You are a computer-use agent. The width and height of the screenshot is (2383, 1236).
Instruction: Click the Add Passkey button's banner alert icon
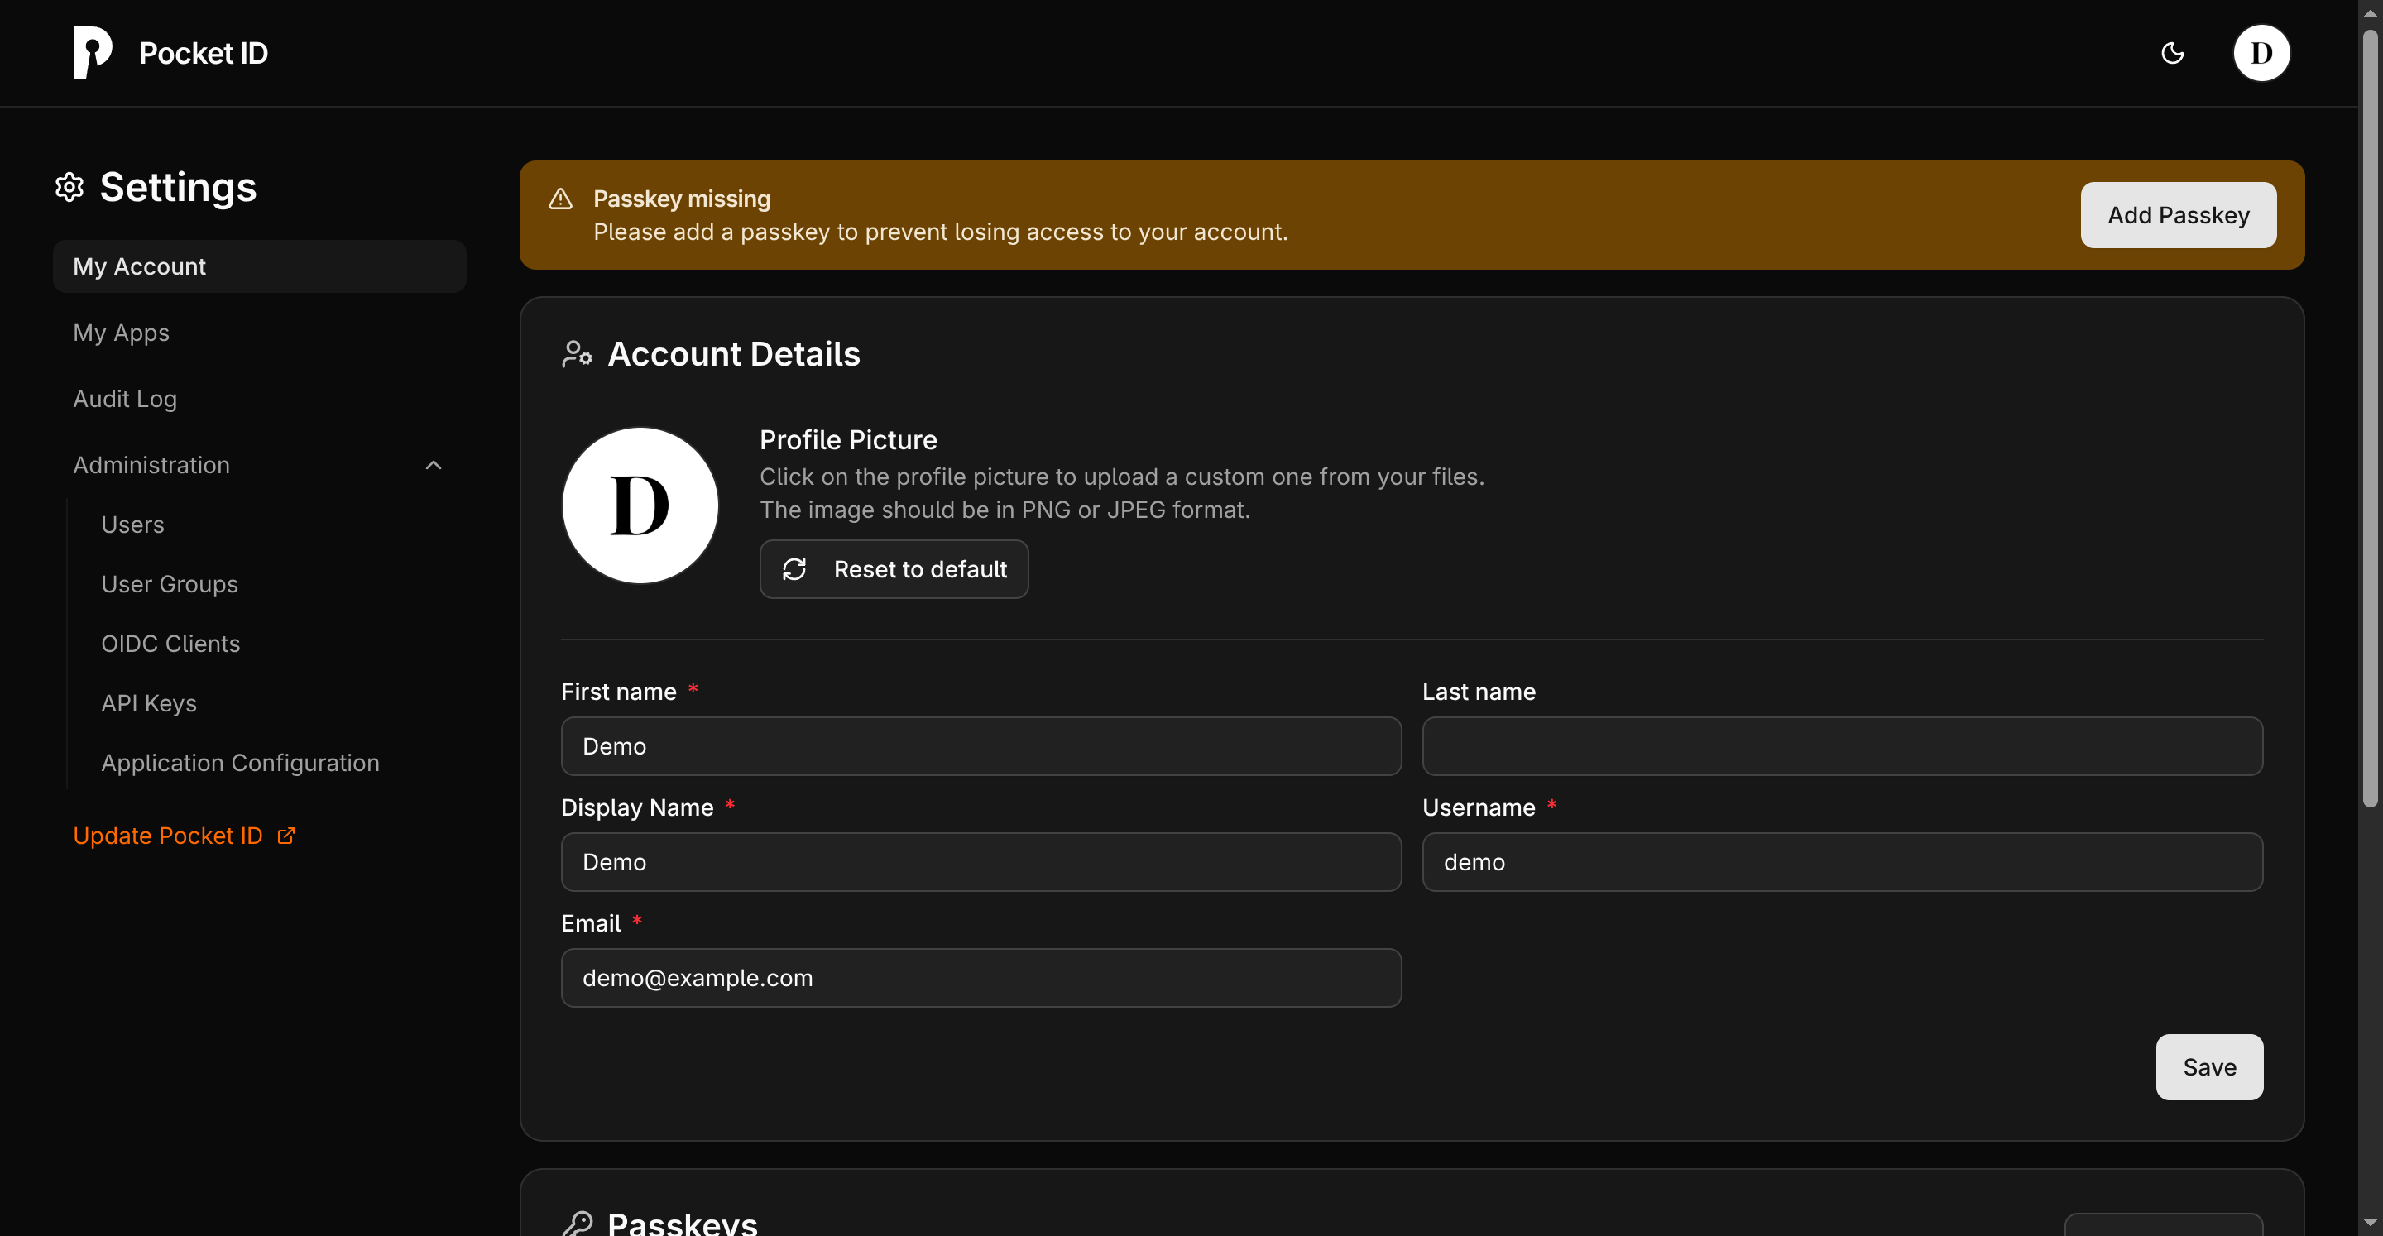pyautogui.click(x=561, y=198)
